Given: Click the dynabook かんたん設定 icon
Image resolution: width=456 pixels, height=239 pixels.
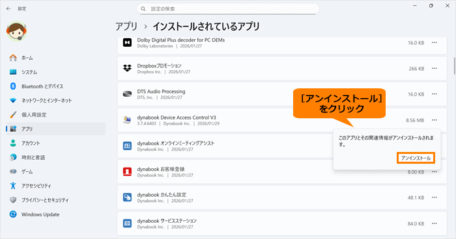Looking at the screenshot, I should coord(127,197).
